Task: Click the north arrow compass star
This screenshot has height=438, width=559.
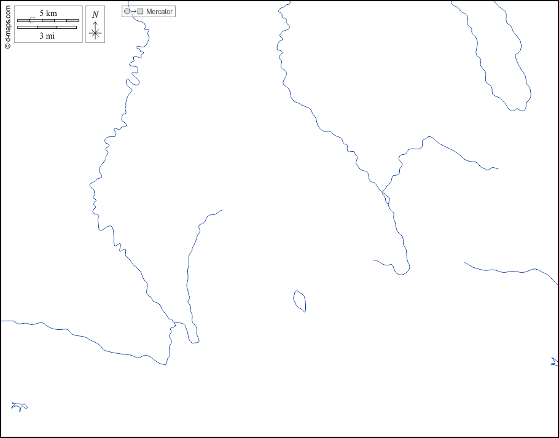Action: tap(95, 33)
